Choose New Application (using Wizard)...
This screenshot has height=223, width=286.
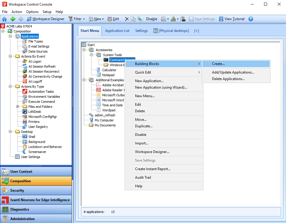(x=164, y=87)
